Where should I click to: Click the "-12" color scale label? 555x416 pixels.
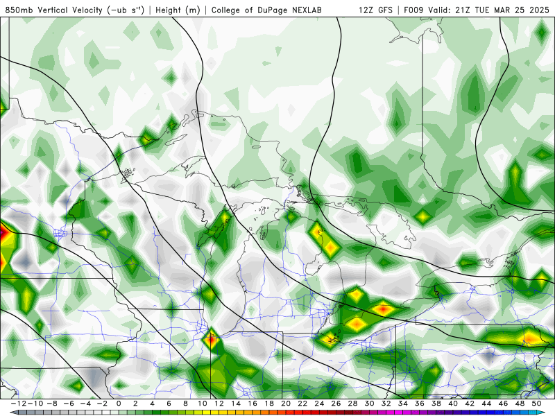[x=19, y=404]
